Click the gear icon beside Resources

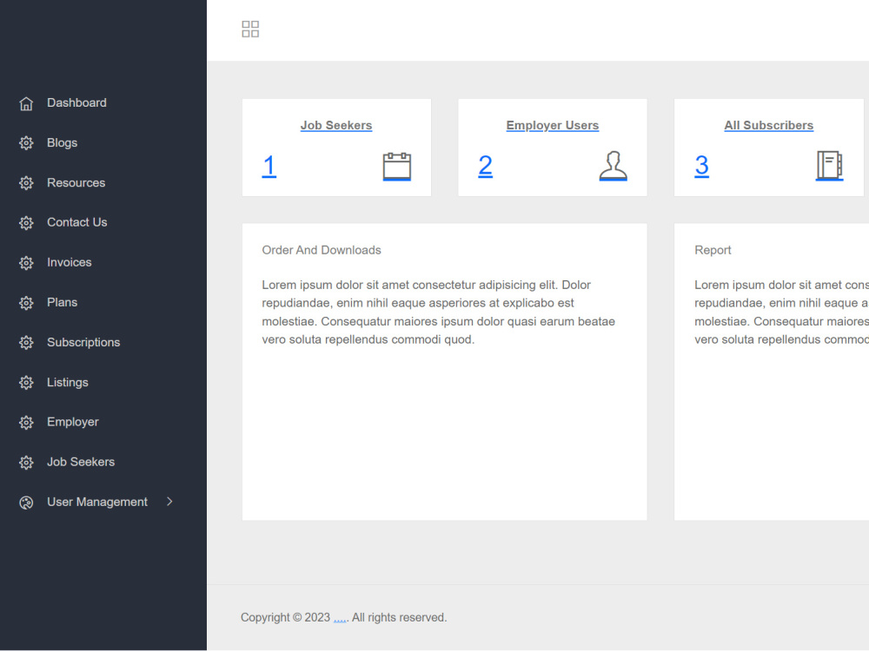point(26,183)
